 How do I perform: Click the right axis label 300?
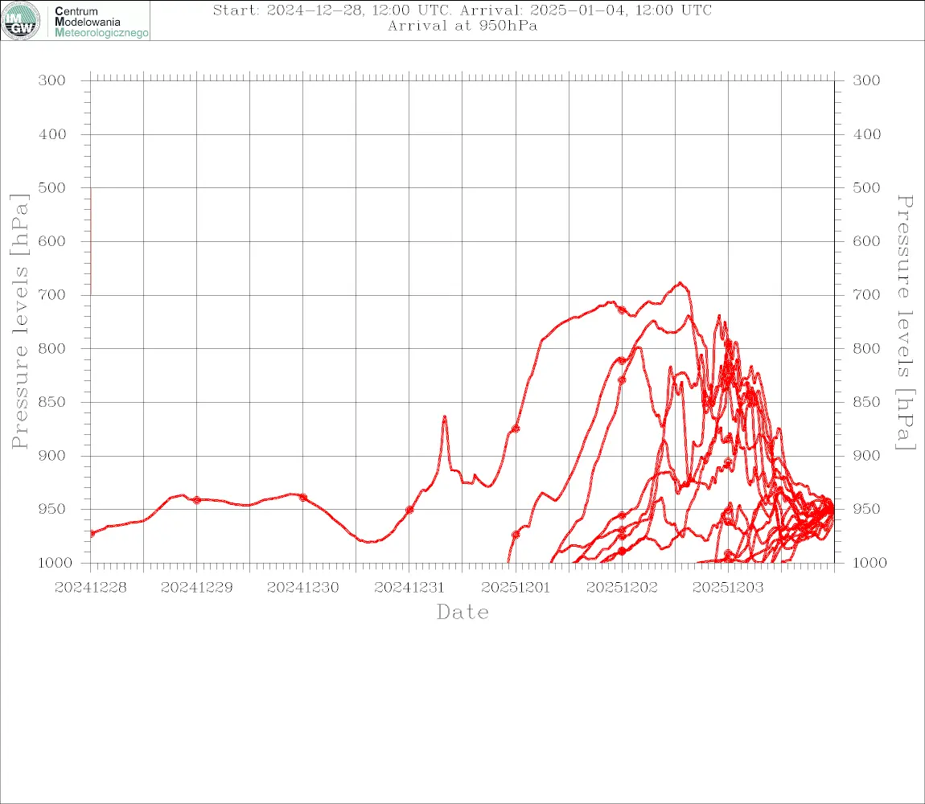(x=866, y=80)
